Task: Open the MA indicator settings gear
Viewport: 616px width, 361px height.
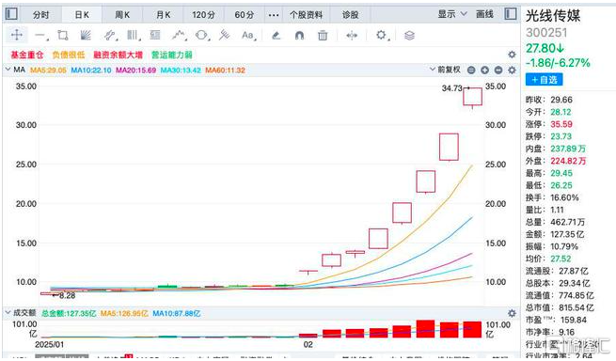Action: pyautogui.click(x=512, y=70)
